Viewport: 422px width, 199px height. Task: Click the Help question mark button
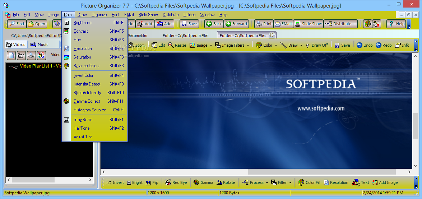(396, 24)
